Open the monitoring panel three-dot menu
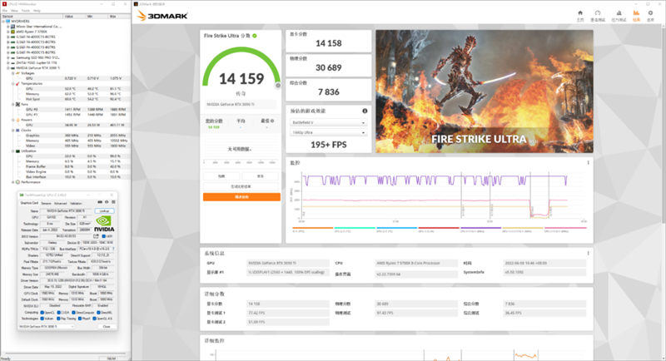 (x=588, y=163)
